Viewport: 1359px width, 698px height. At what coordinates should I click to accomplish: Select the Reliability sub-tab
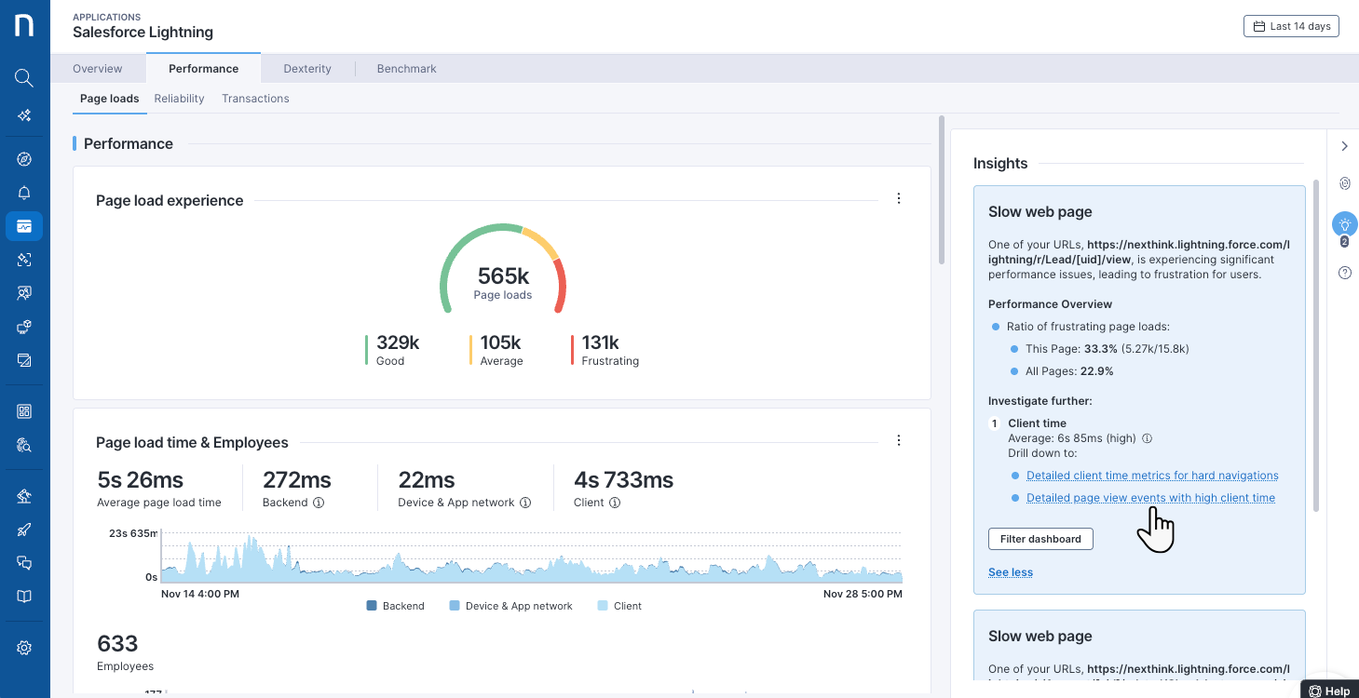coord(179,99)
